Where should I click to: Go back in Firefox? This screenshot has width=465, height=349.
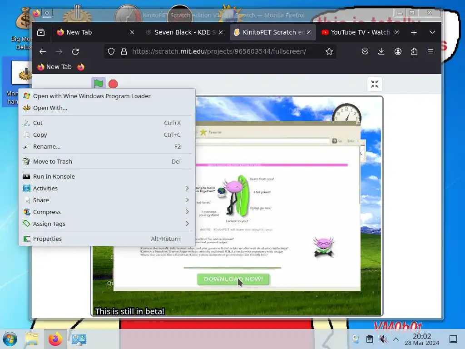coord(43,52)
